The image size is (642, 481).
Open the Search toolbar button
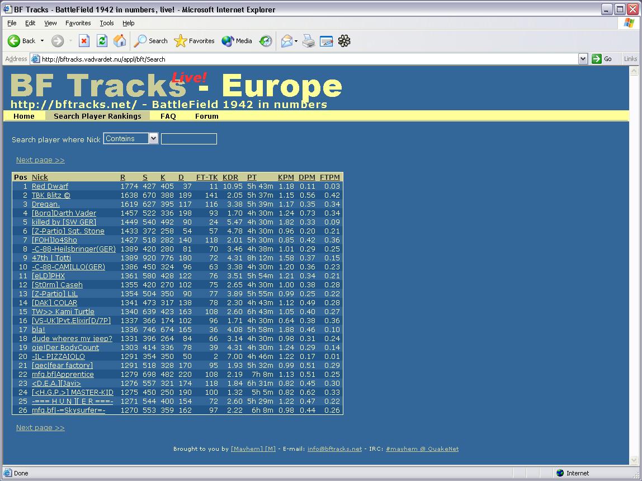(151, 40)
